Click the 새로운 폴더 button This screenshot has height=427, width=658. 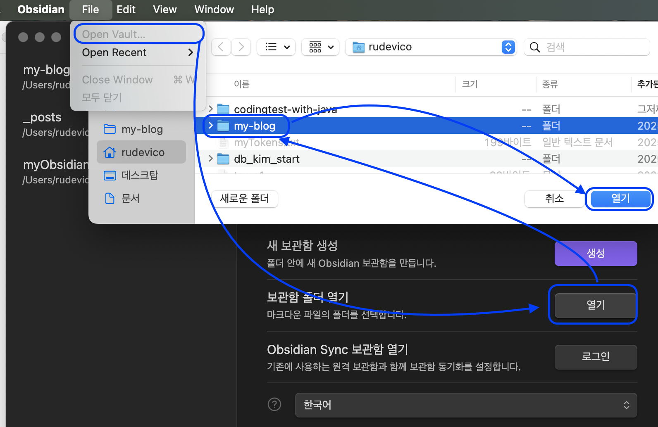(245, 199)
